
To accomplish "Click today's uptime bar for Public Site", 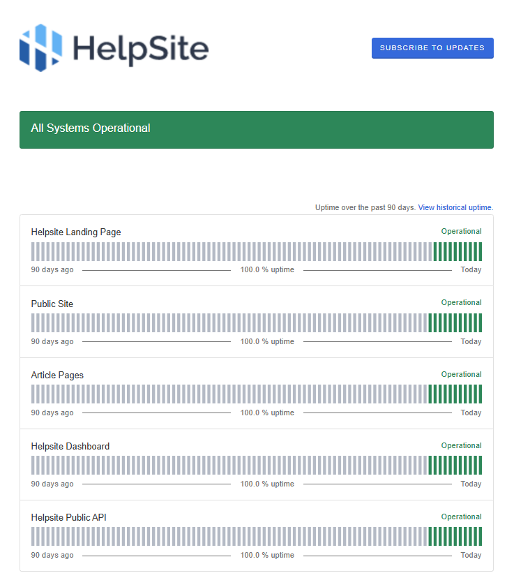I will tap(480, 322).
